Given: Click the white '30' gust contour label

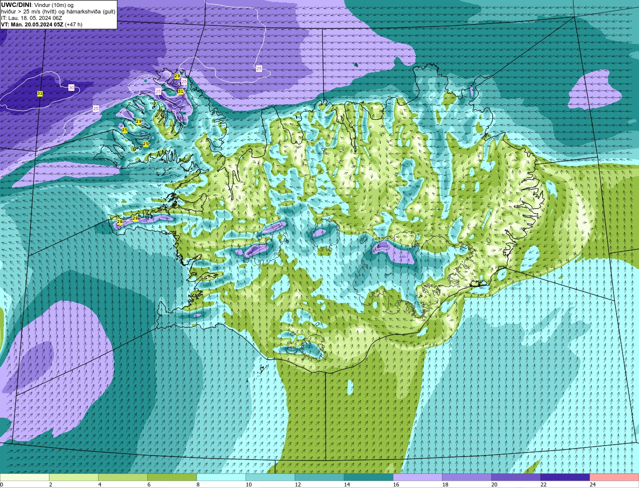Looking at the screenshot, I should pos(71,87).
